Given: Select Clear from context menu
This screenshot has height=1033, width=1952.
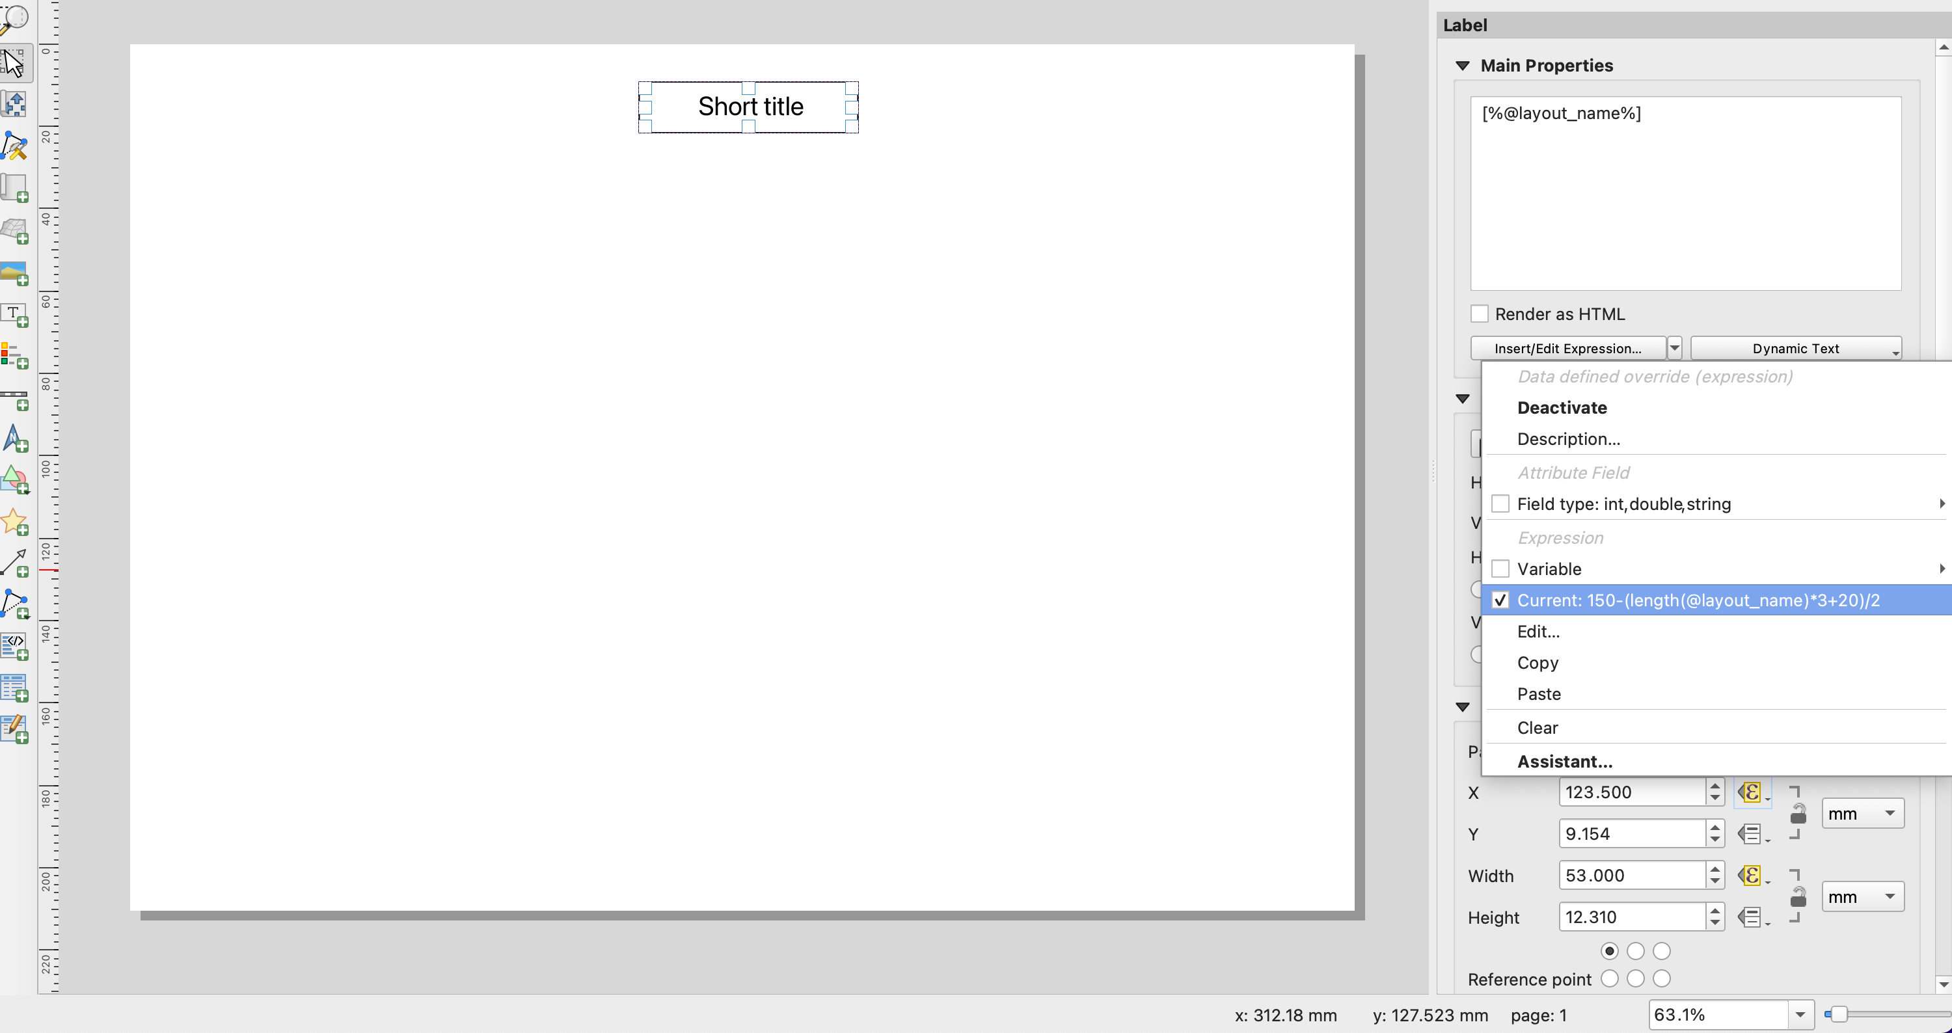Looking at the screenshot, I should tap(1538, 727).
